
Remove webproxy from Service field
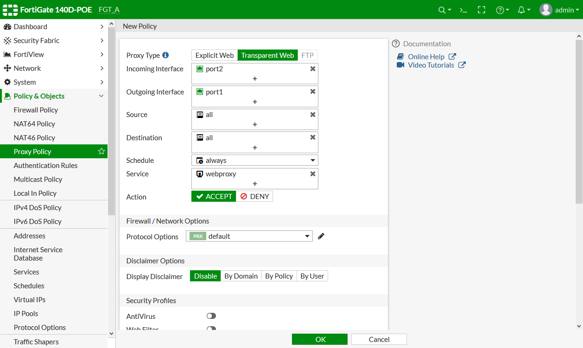[x=313, y=174]
